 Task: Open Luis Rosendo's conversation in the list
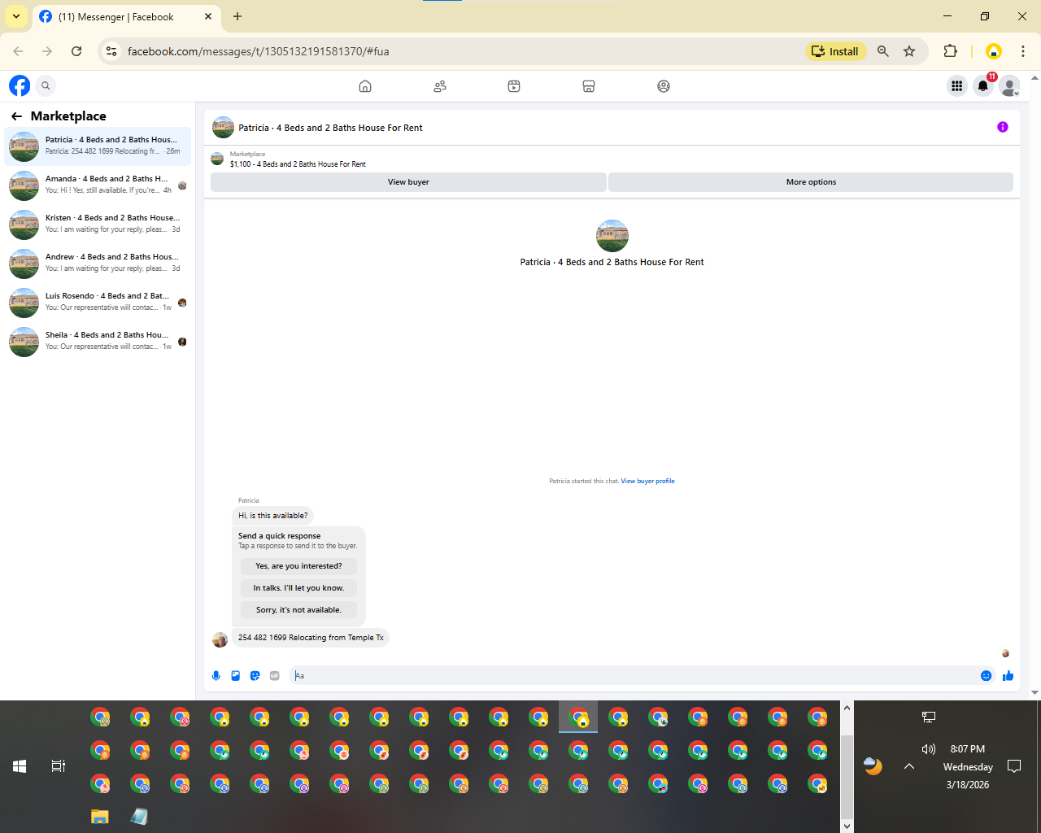pyautogui.click(x=98, y=303)
